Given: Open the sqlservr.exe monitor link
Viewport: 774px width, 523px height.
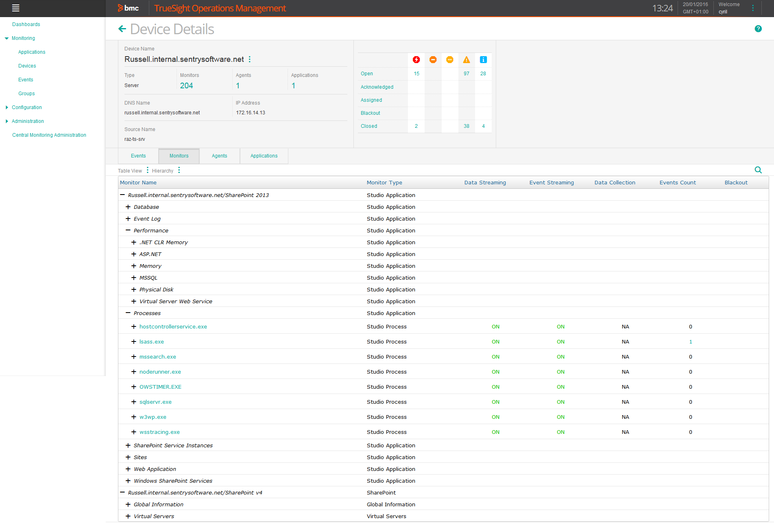Looking at the screenshot, I should (x=155, y=402).
